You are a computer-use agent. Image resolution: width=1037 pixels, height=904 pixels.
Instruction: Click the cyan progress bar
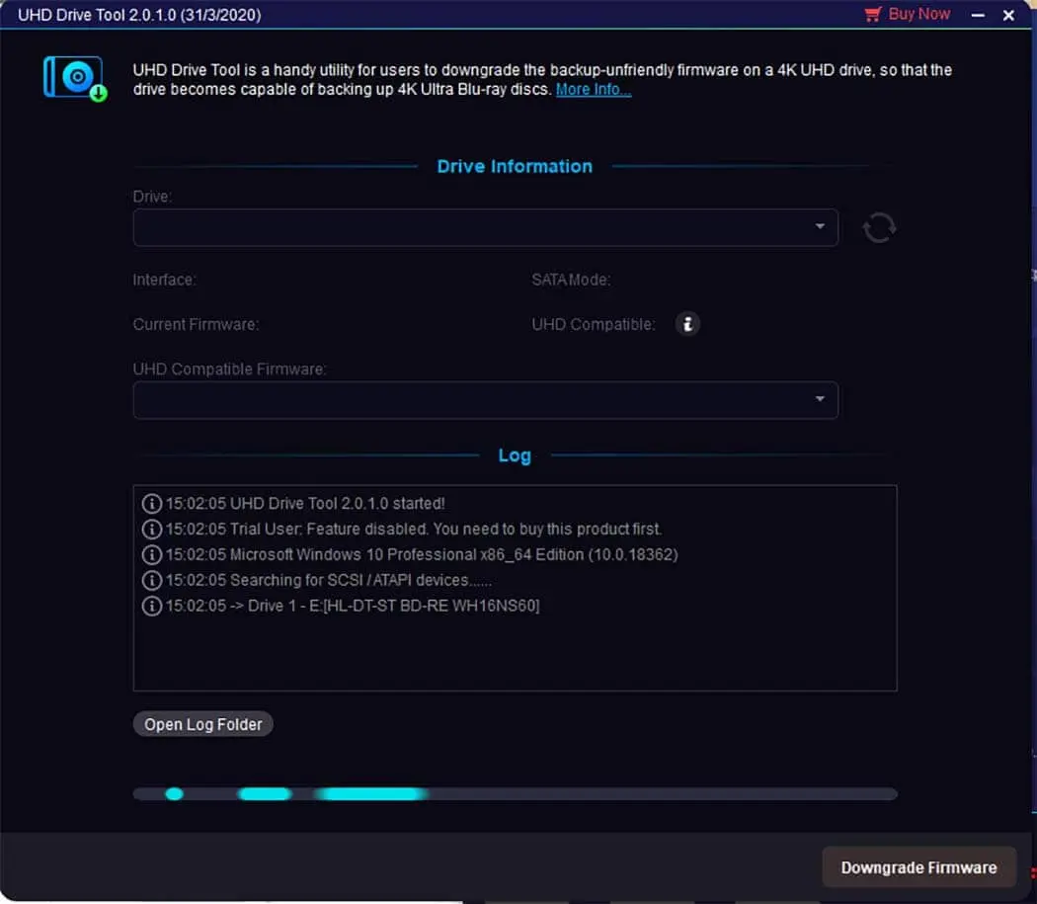515,793
